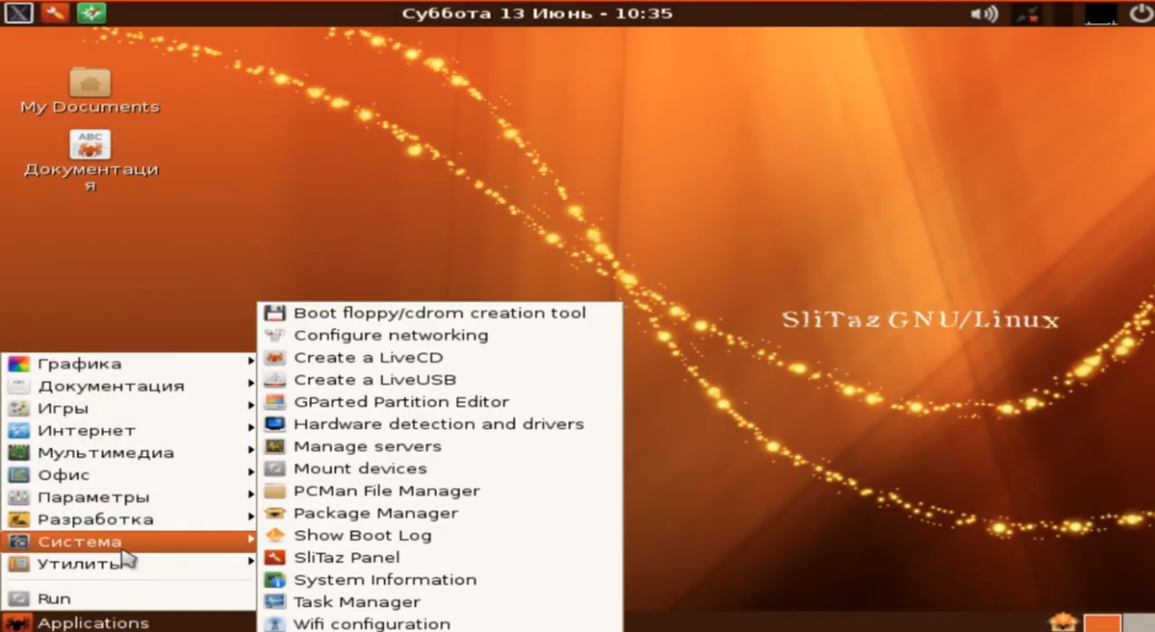1155x632 pixels.
Task: Click "System Information" text entry
Action: (385, 579)
